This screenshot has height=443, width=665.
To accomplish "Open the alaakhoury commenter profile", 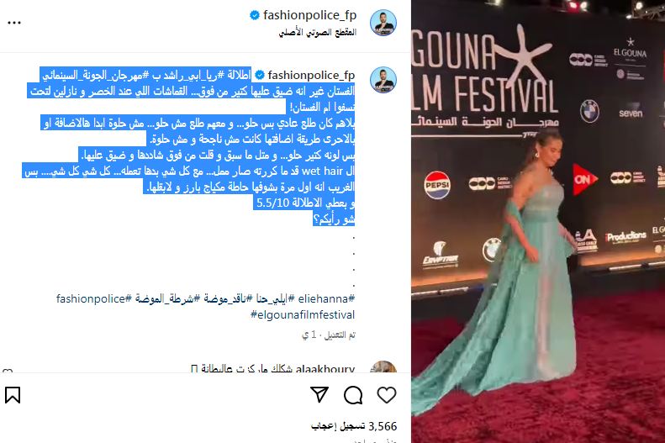I will coord(325,368).
